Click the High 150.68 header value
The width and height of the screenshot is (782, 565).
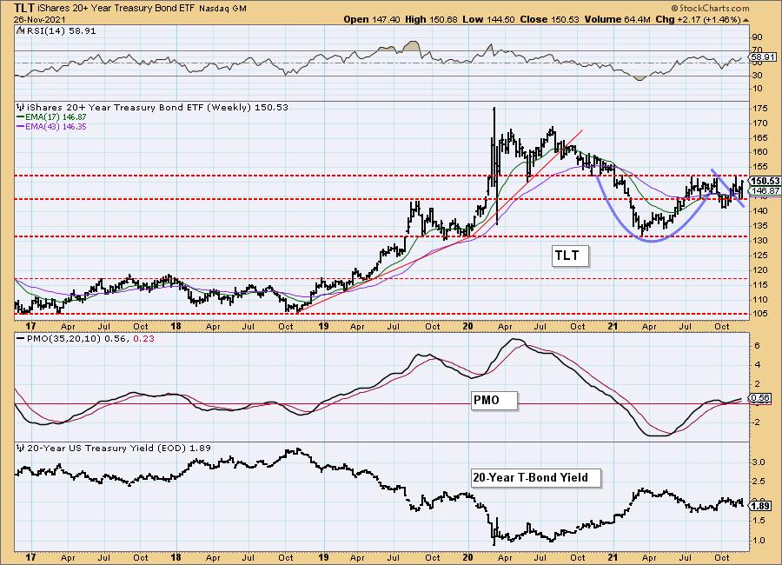[431, 19]
